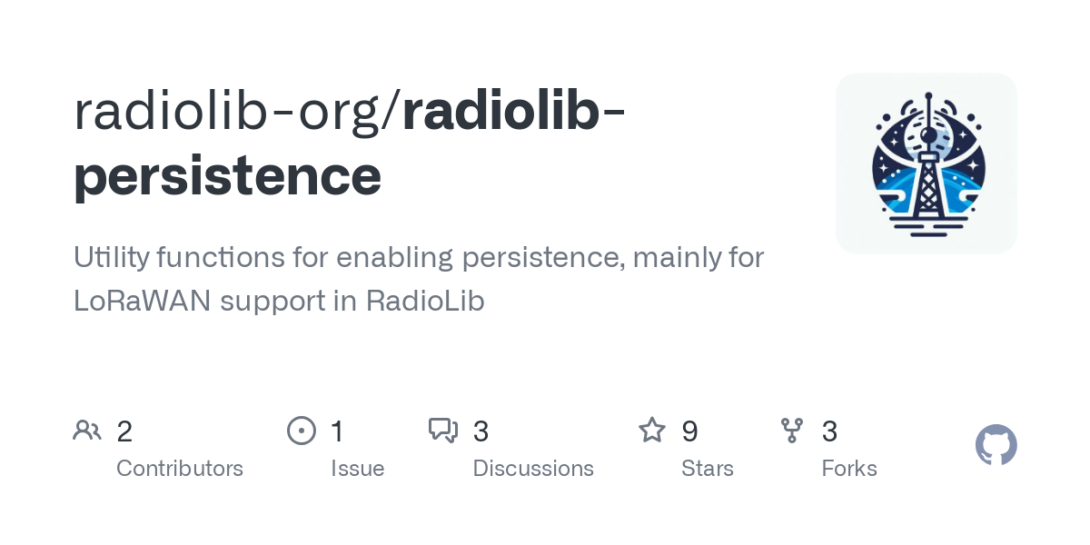Click the issue count number 1
Image resolution: width=1090 pixels, height=545 pixels.
(337, 431)
